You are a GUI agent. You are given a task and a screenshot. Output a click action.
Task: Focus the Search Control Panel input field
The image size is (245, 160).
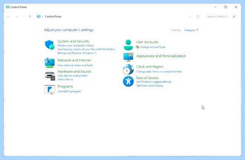pyautogui.click(x=218, y=17)
